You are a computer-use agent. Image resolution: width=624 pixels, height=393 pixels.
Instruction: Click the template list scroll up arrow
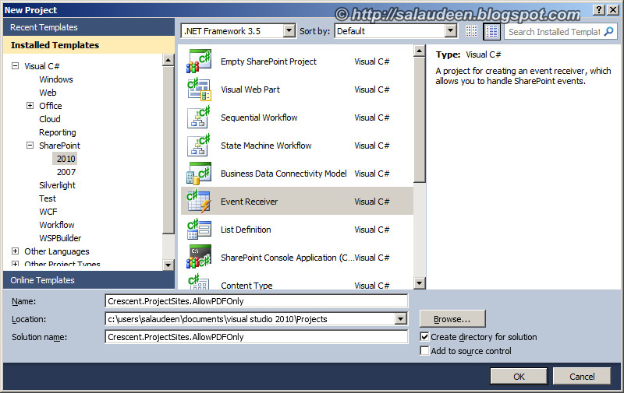tap(420, 51)
